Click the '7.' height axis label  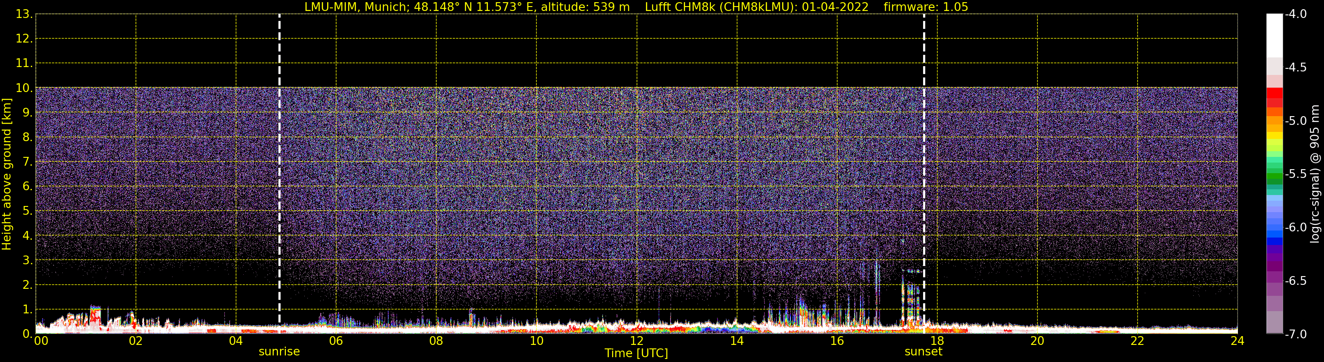(x=27, y=162)
